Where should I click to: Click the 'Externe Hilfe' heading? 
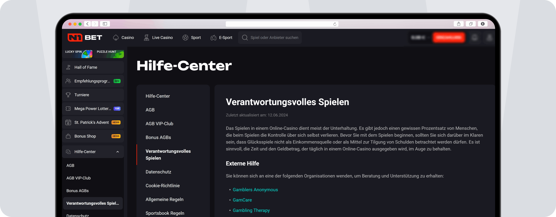(x=242, y=164)
